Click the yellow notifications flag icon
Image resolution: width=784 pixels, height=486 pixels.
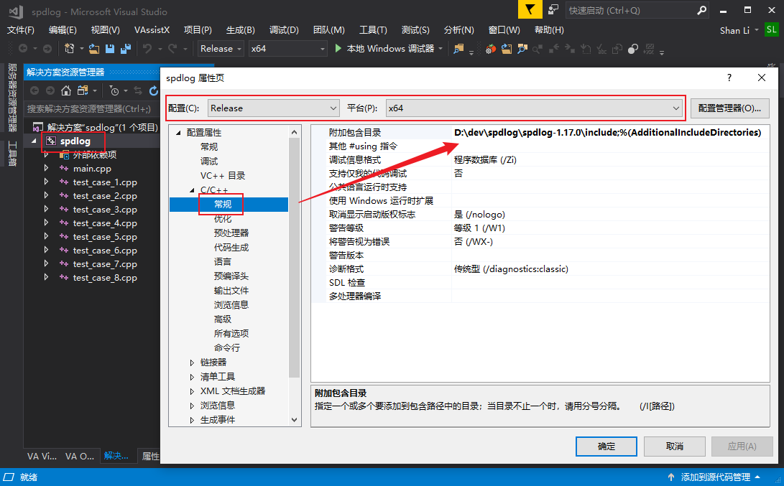pos(530,10)
